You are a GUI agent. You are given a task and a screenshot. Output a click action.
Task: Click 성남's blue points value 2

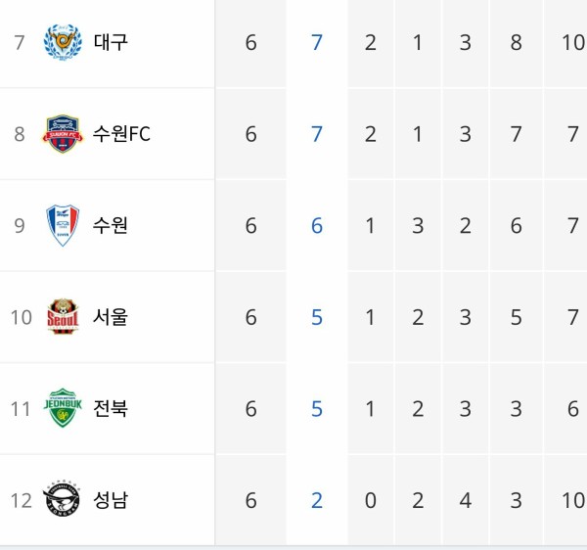tap(317, 500)
